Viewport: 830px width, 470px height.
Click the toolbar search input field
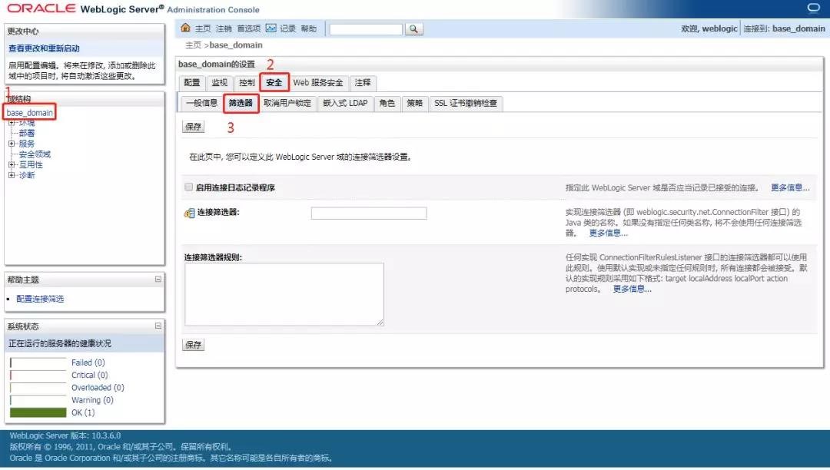(366, 29)
